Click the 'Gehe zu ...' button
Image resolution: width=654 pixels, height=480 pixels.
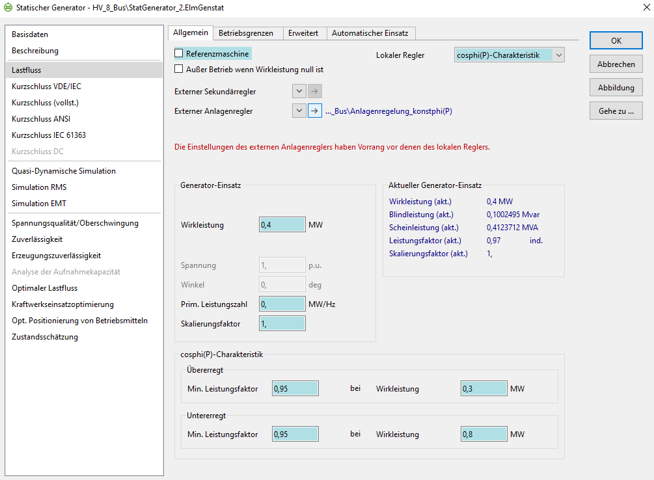(615, 111)
